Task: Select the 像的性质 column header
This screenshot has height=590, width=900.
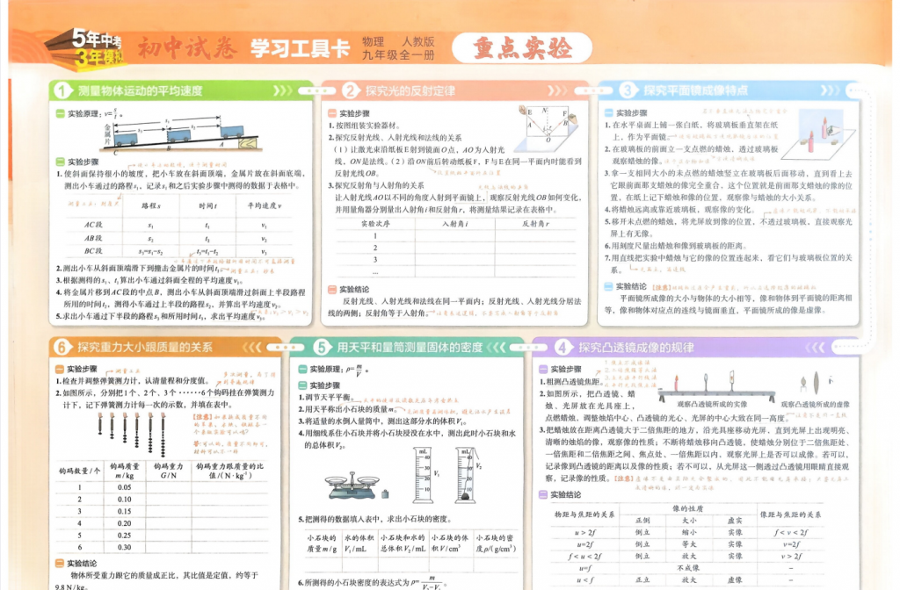Action: [688, 508]
